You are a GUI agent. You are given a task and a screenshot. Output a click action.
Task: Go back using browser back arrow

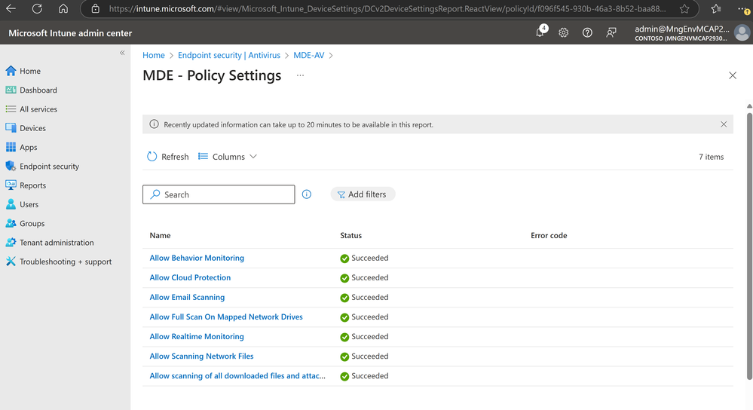pyautogui.click(x=11, y=8)
